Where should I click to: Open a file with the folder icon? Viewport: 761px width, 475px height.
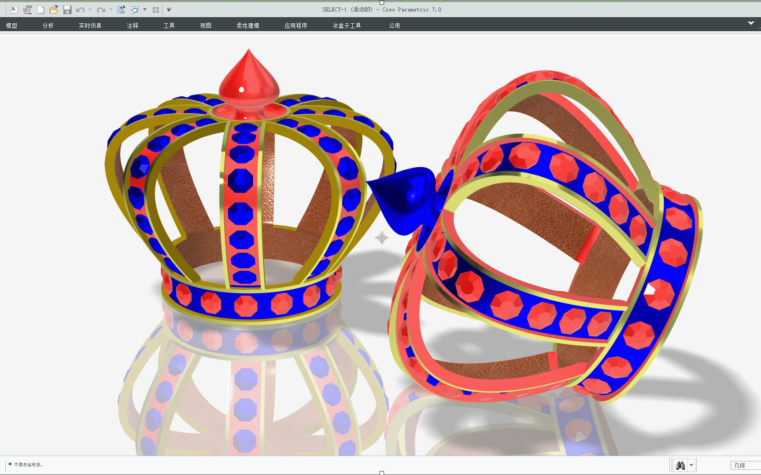point(54,10)
